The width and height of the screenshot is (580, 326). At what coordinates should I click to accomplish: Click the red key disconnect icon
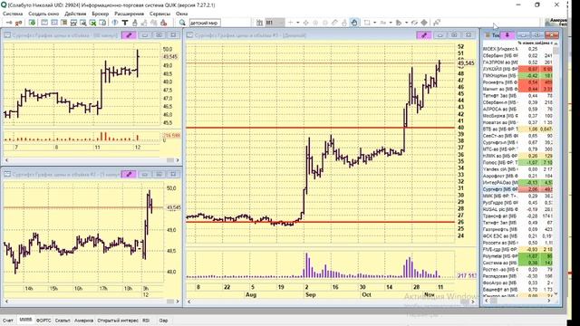[x=18, y=23]
